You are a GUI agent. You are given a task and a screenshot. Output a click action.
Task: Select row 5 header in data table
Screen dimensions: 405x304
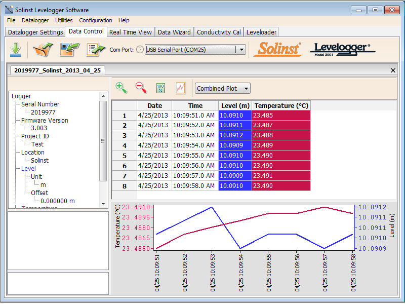(125, 156)
